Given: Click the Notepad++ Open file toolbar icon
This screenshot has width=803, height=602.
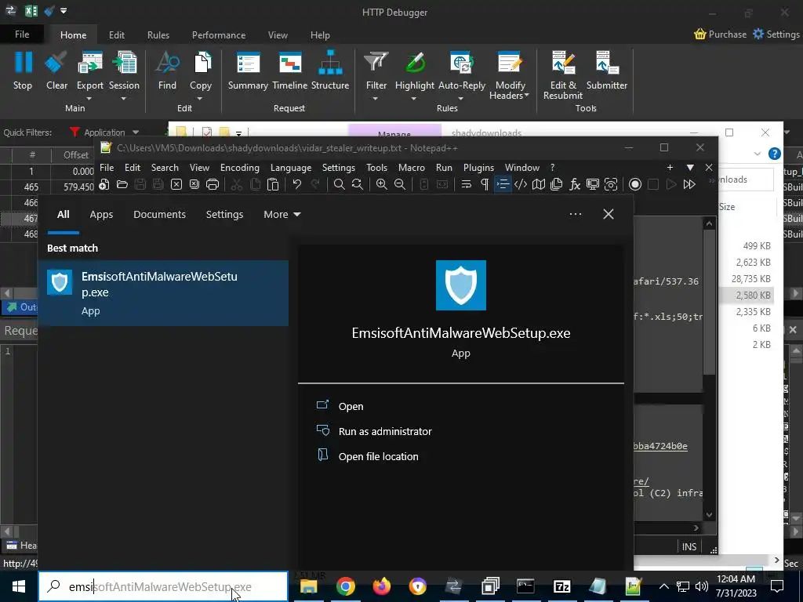Looking at the screenshot, I should [x=122, y=184].
